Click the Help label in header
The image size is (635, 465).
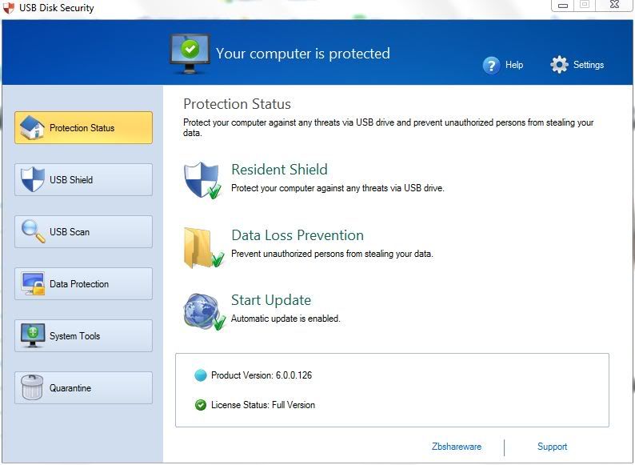514,65
